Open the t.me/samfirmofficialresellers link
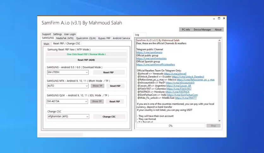 tap(156, 65)
